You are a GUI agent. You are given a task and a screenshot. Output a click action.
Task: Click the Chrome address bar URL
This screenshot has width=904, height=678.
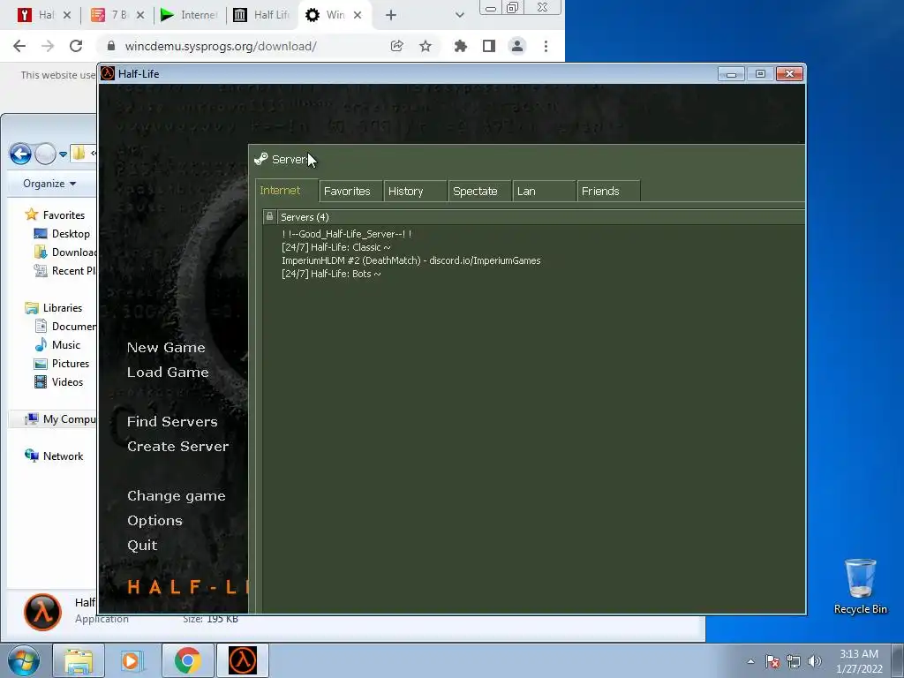(x=221, y=46)
